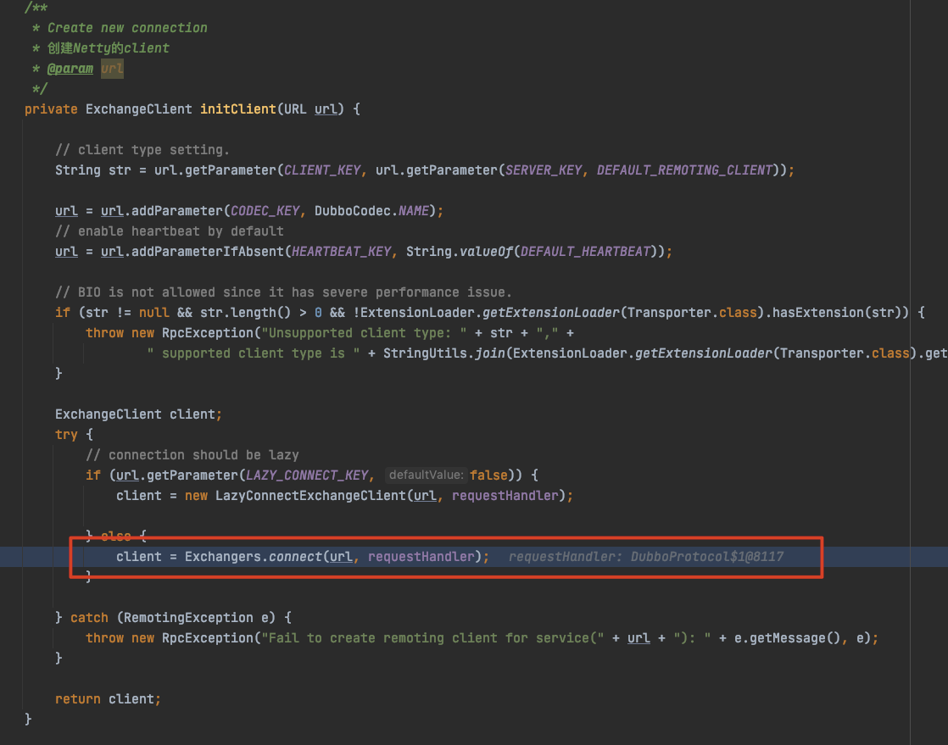Click the initClient method name

click(237, 109)
